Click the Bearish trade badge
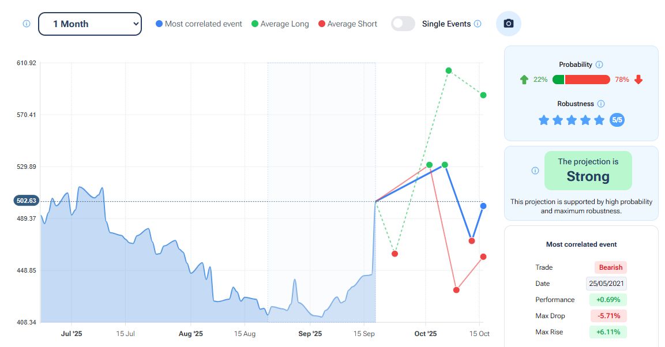Screen dimensions: 665x347 (611, 267)
